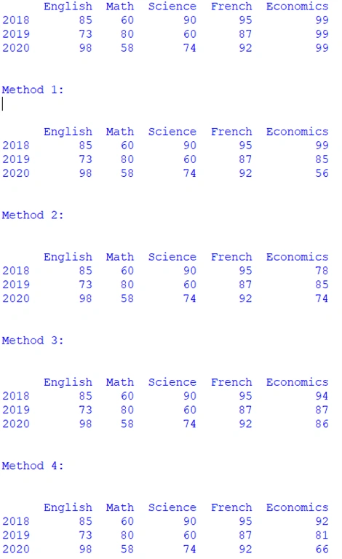342x559 pixels.
Task: Click English value 98 in the top table
Action: 86,48
